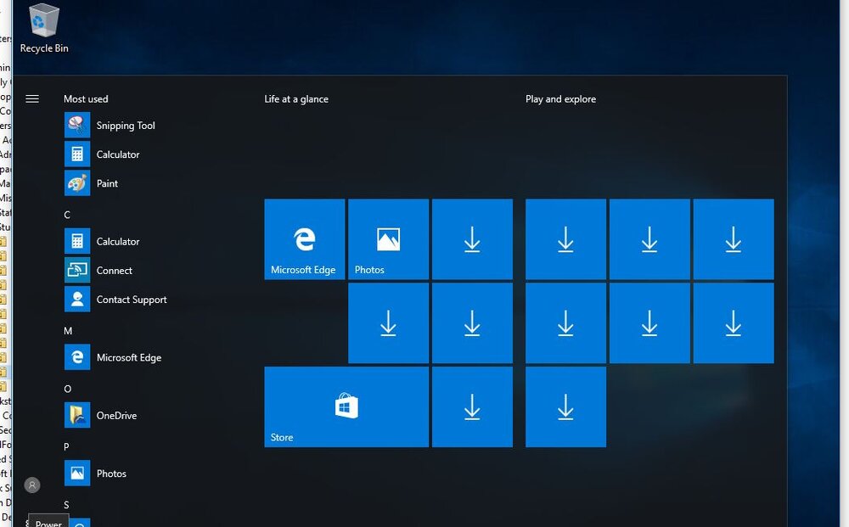Select the letter C section header
The width and height of the screenshot is (849, 527).
[67, 215]
